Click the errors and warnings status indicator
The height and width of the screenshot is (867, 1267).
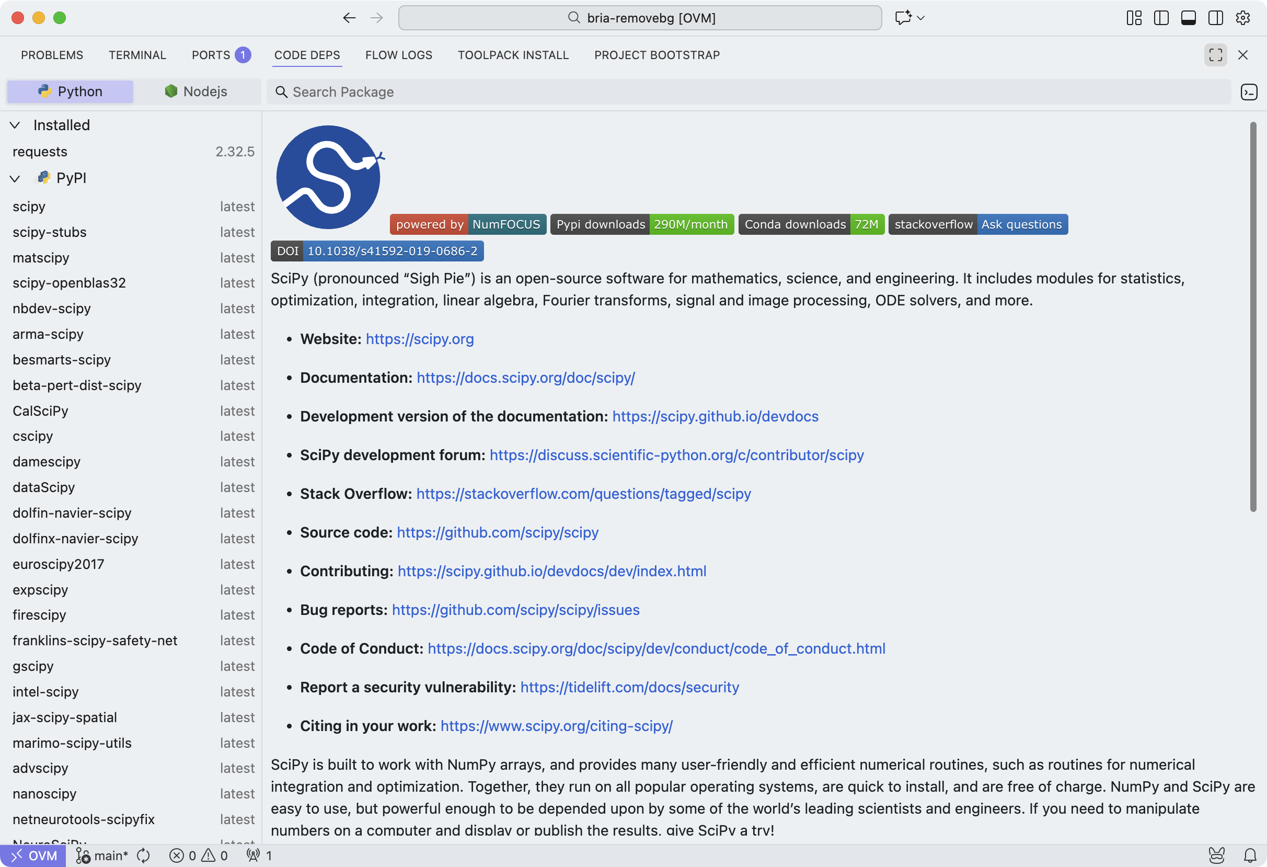pos(199,855)
